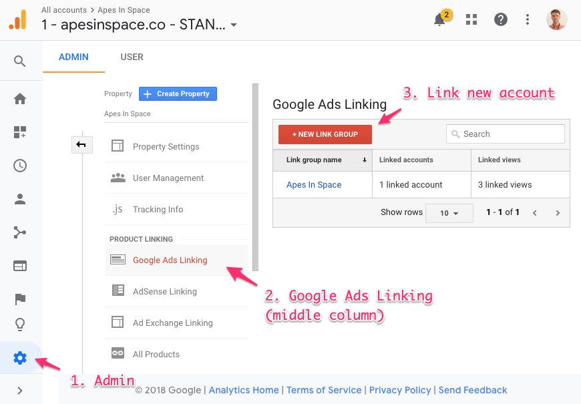Switch to the ADMIN tab
Viewport: 581px width, 404px height.
(x=73, y=57)
